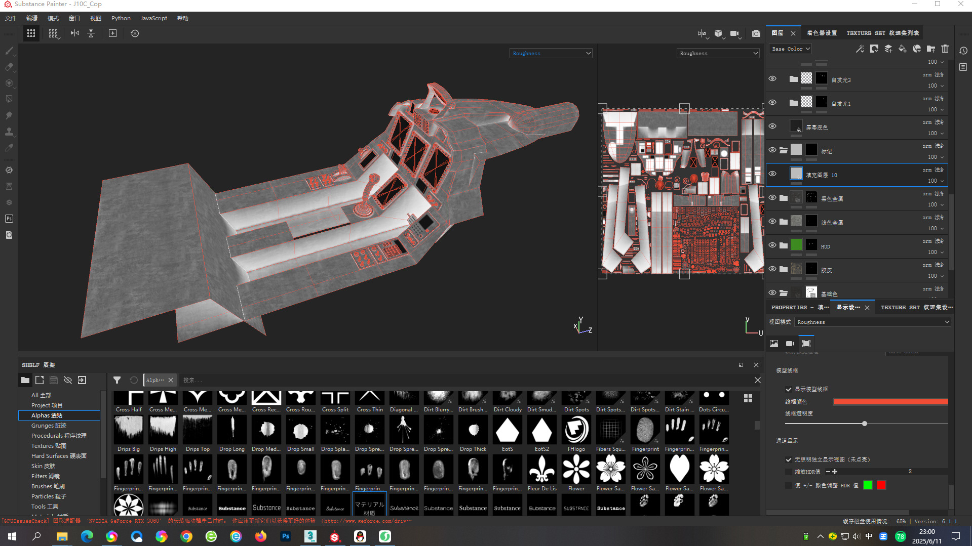972x546 pixels.
Task: Click the add effect magic wand icon
Action: pos(860,49)
